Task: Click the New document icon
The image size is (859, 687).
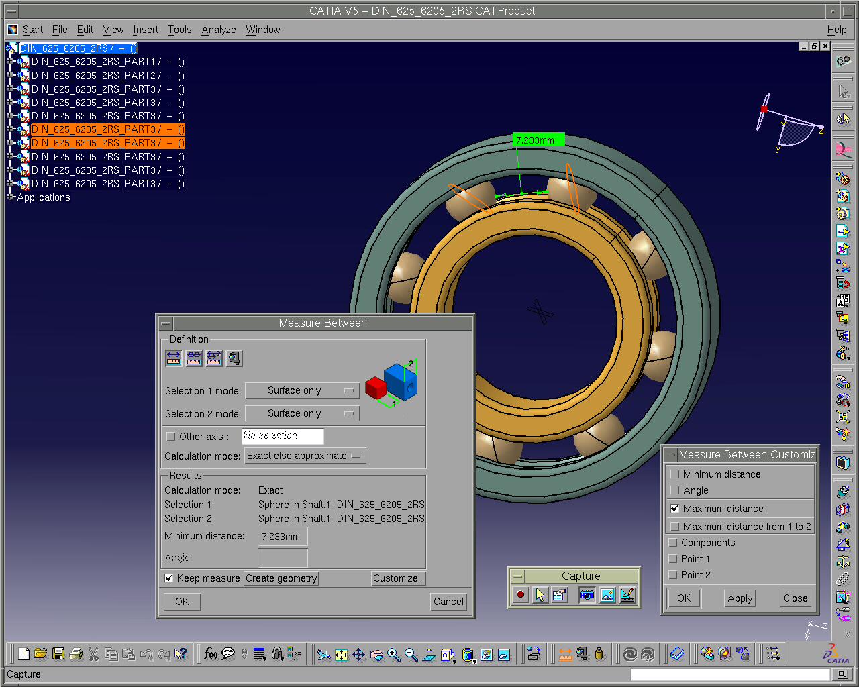Action: (23, 653)
